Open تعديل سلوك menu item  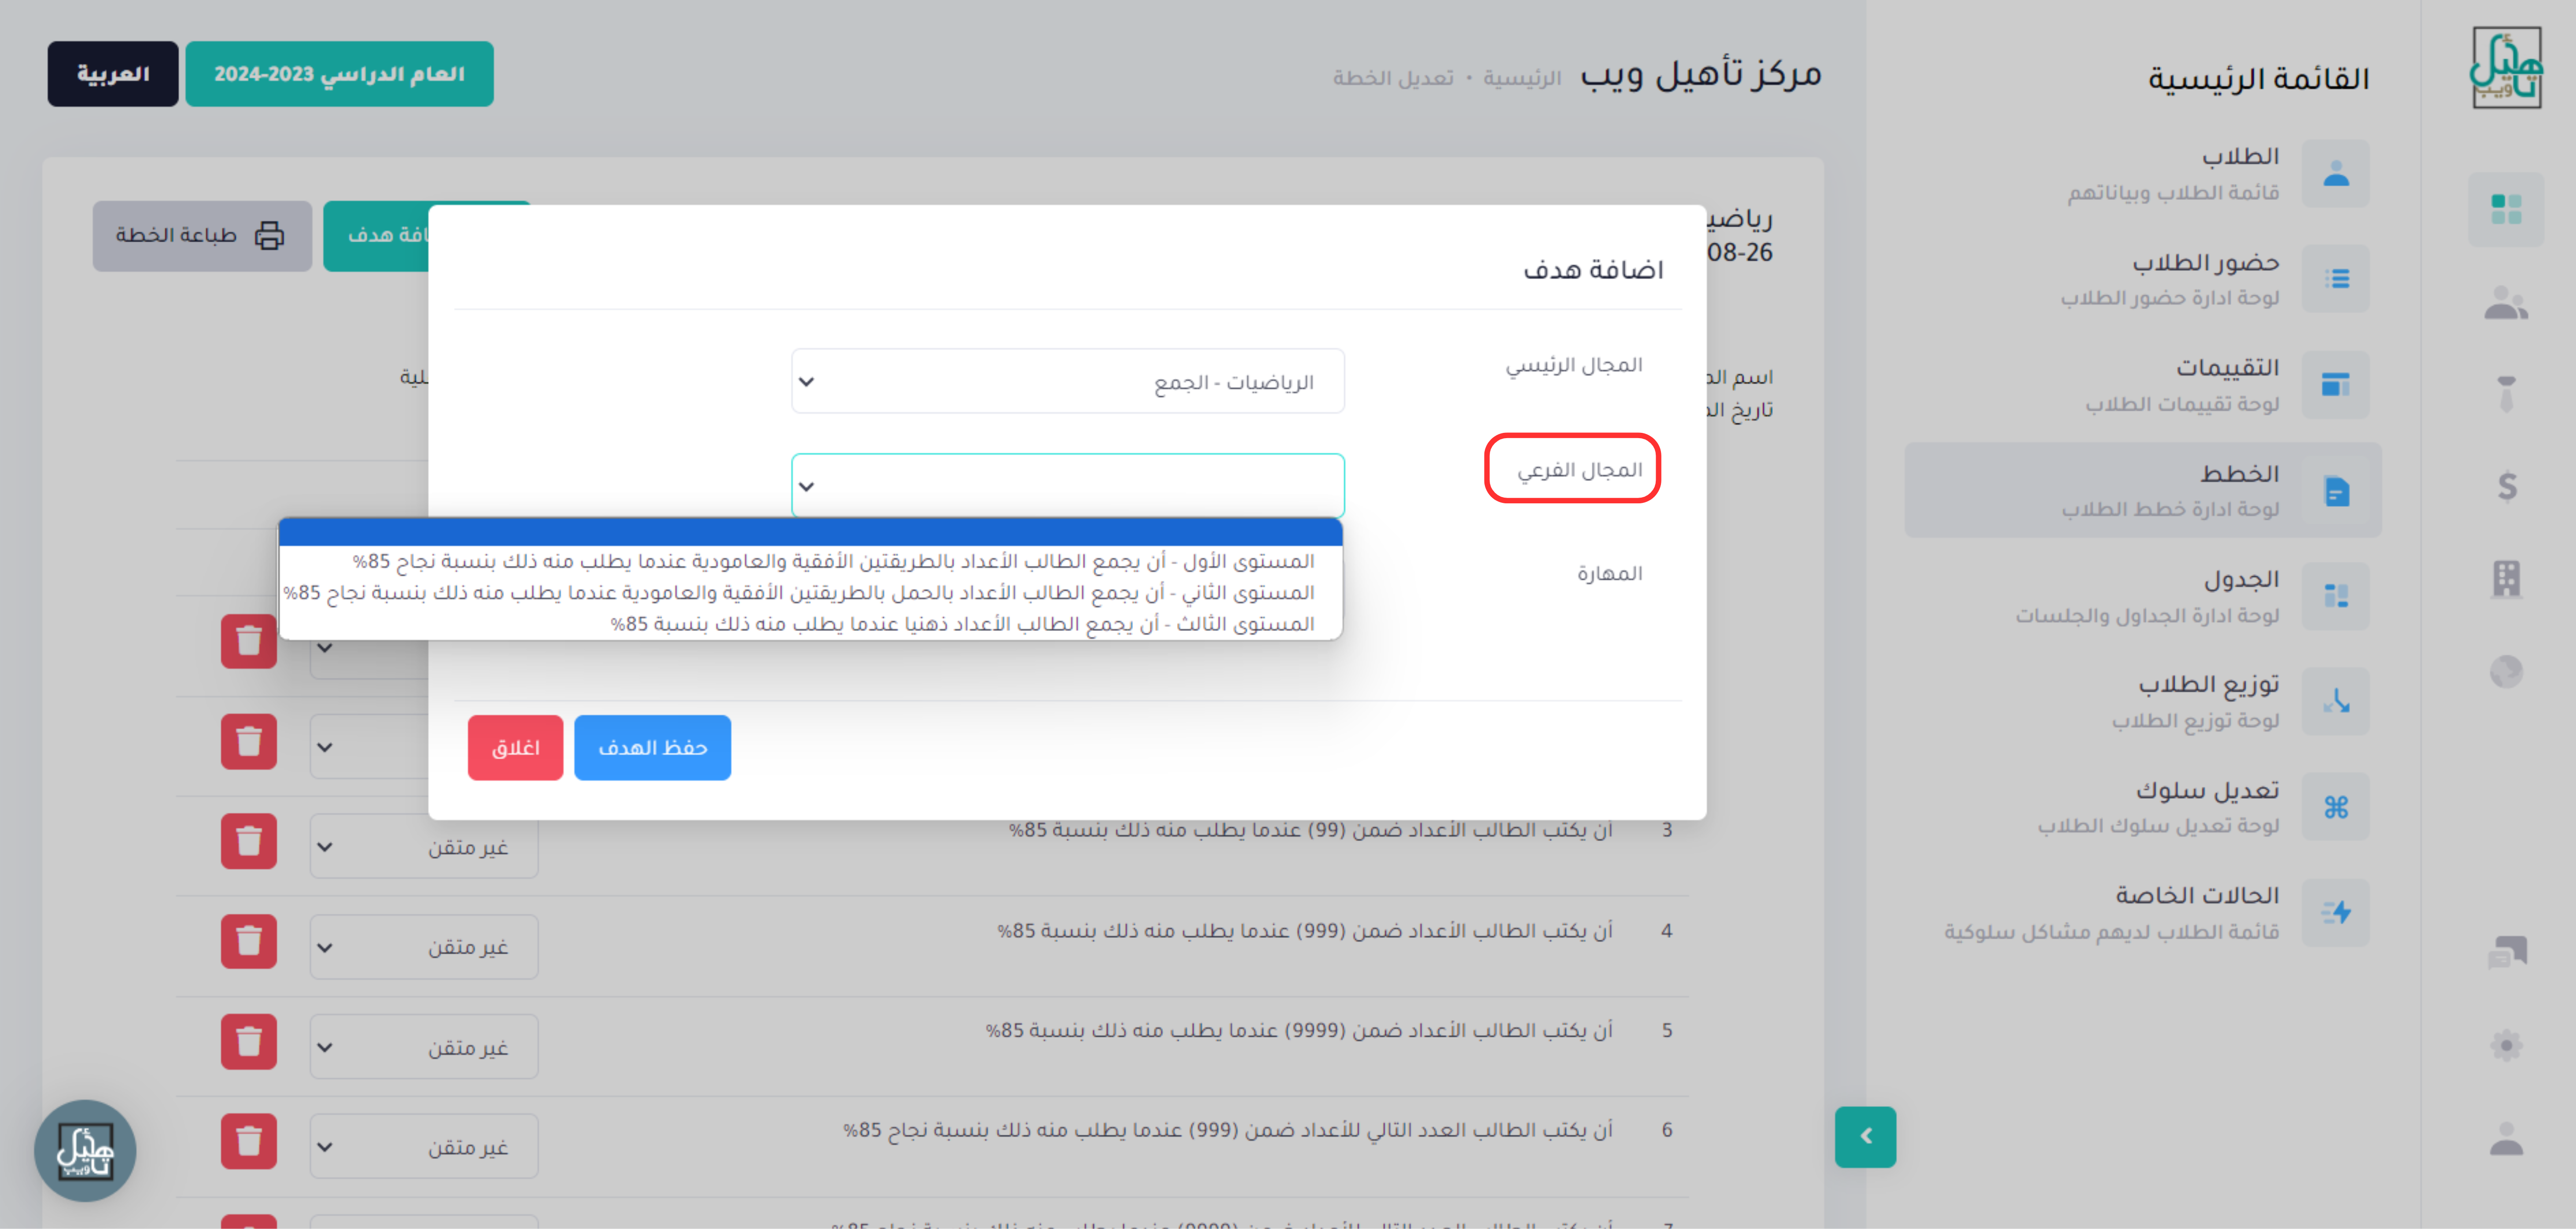click(x=2143, y=807)
